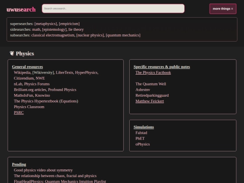Screen dimensions: 244x183
Task: Open the more things menu button
Action: 223,9
